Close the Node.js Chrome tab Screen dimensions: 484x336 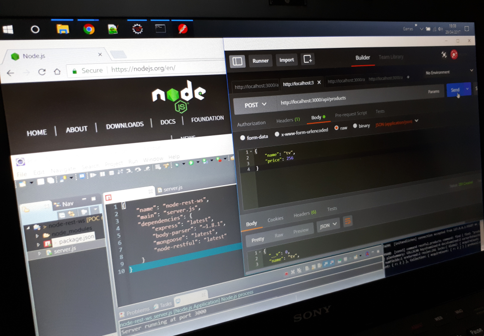pyautogui.click(x=100, y=55)
